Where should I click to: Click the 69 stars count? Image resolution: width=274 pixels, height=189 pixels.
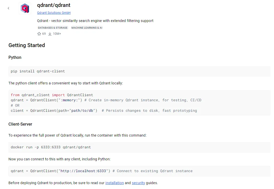(44, 34)
